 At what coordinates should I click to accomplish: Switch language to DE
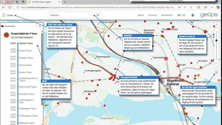[184, 15]
